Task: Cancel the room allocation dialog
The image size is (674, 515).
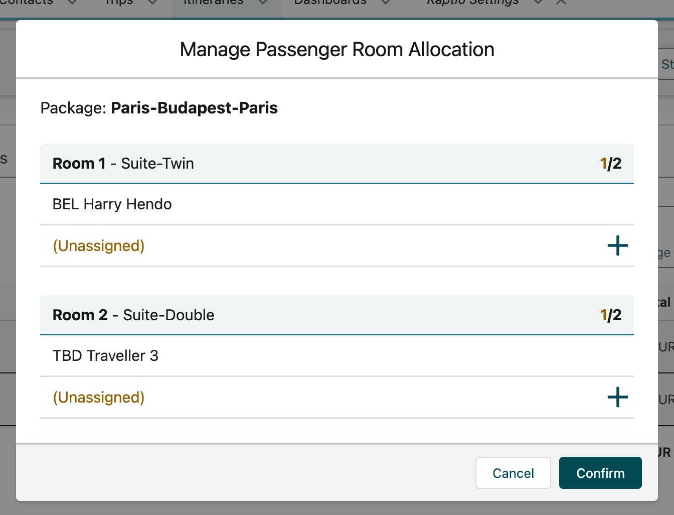Action: click(513, 473)
